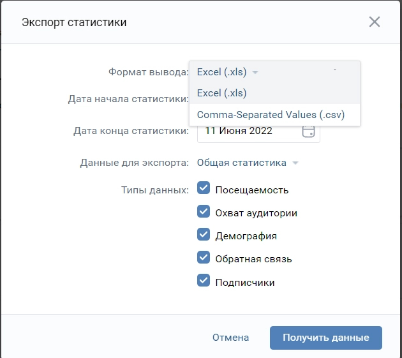Toggle the Подписчики checkbox

point(204,281)
